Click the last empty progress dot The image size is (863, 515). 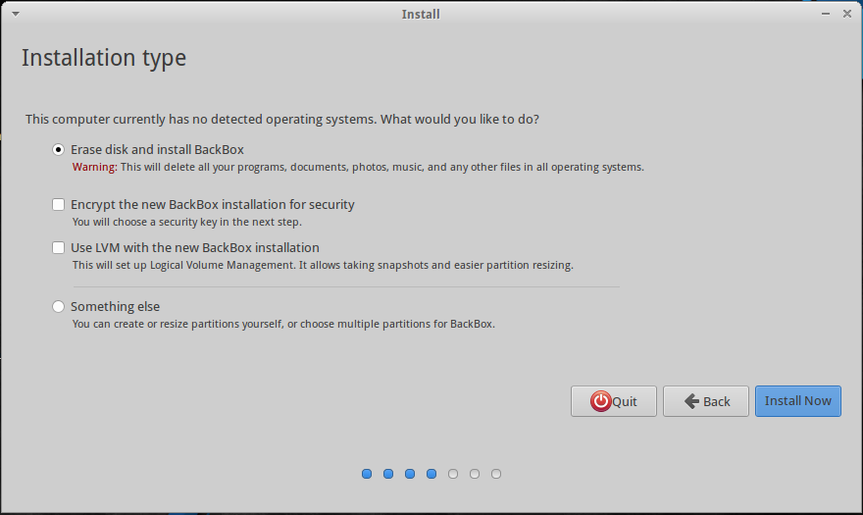pyautogui.click(x=496, y=474)
